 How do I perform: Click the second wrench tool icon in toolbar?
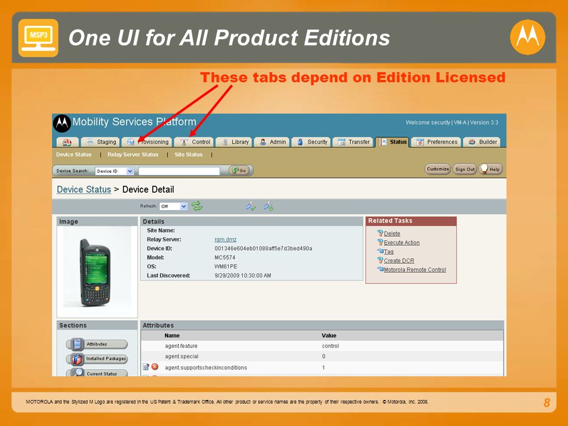coord(269,206)
